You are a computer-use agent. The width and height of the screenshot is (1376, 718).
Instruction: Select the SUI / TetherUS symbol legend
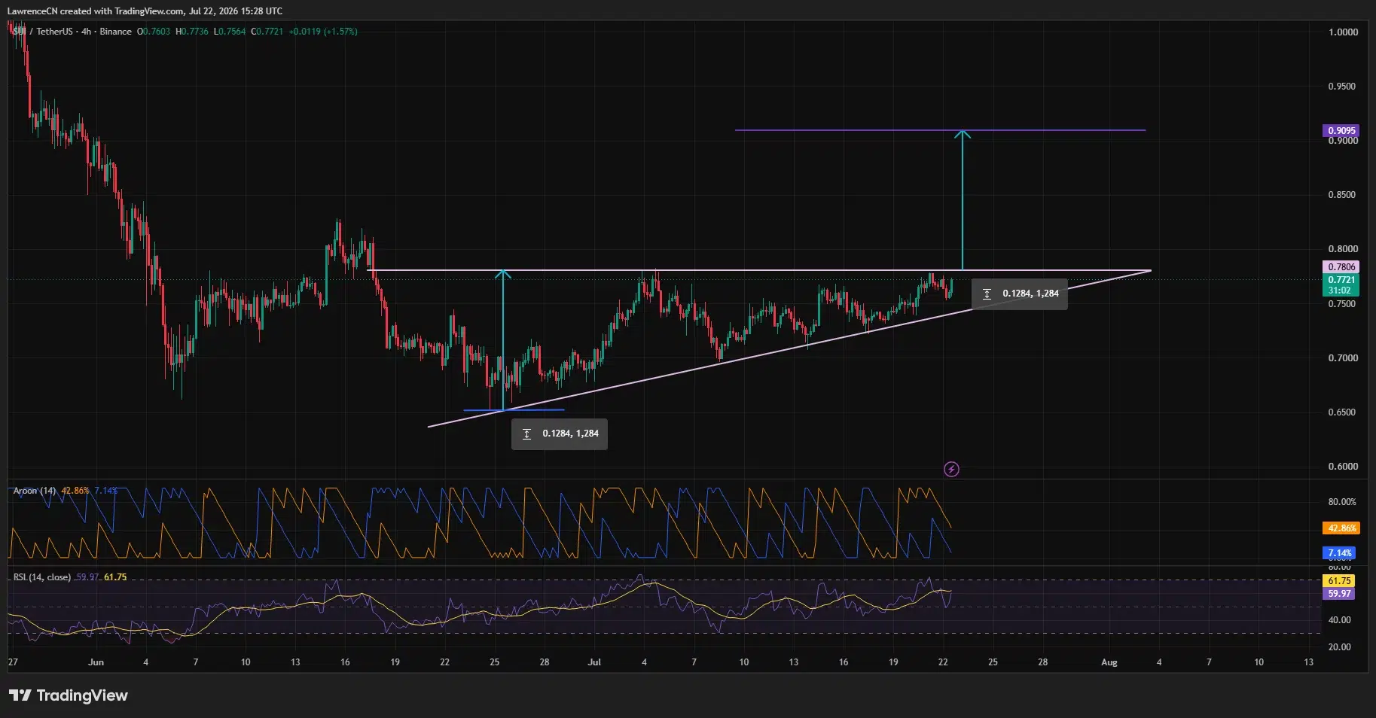point(72,32)
